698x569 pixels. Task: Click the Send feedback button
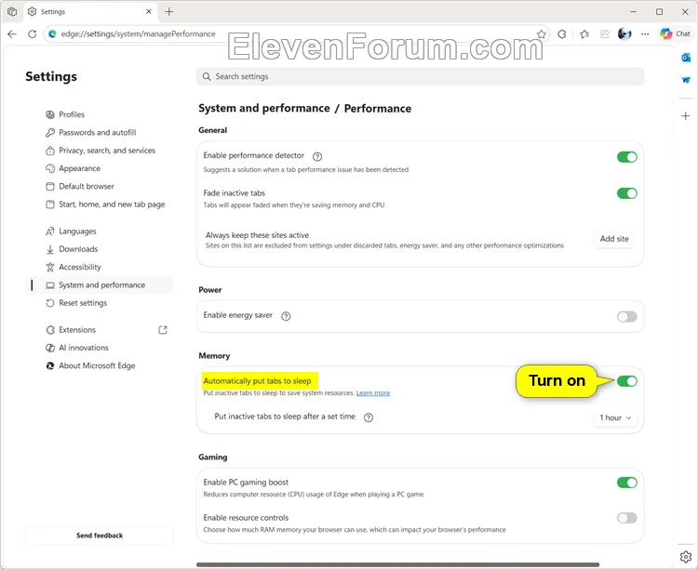(x=100, y=536)
